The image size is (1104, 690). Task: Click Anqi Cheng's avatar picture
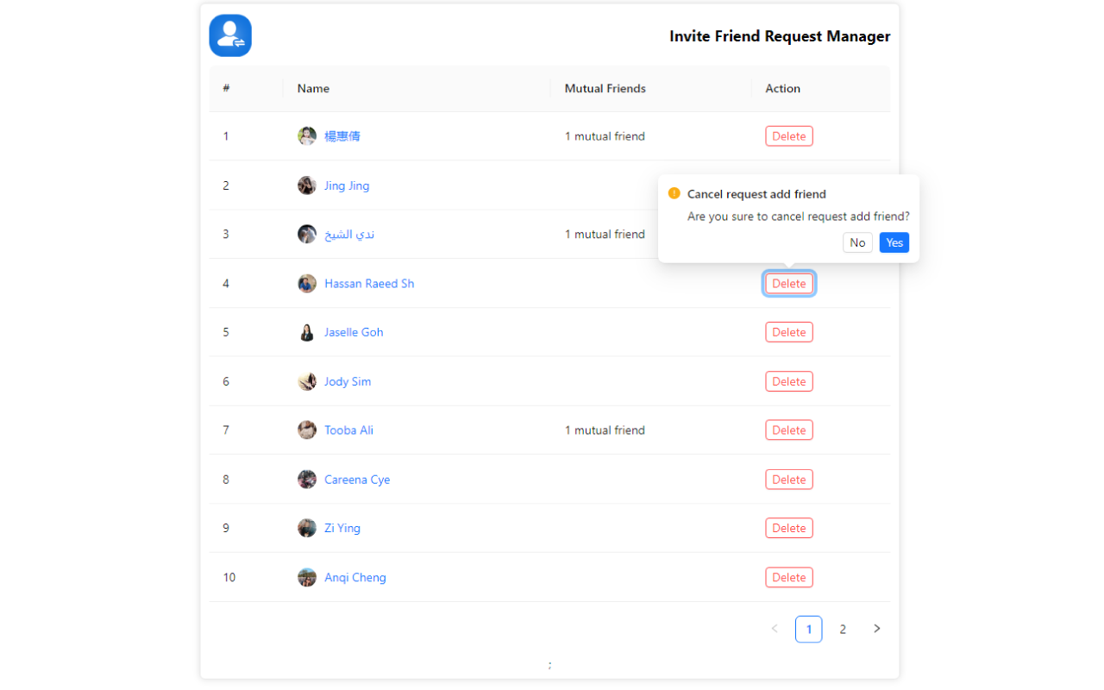[x=307, y=576]
